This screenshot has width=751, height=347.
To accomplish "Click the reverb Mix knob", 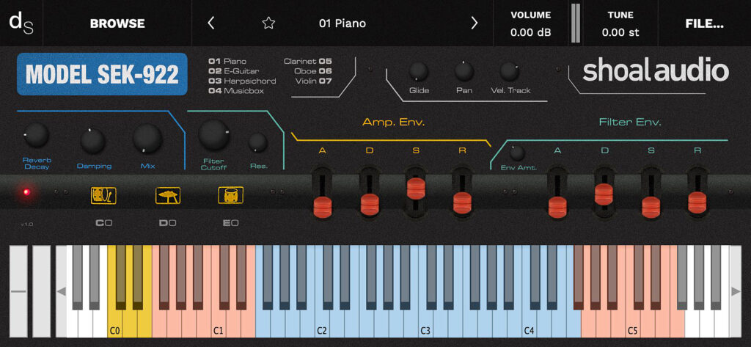I will pyautogui.click(x=147, y=139).
